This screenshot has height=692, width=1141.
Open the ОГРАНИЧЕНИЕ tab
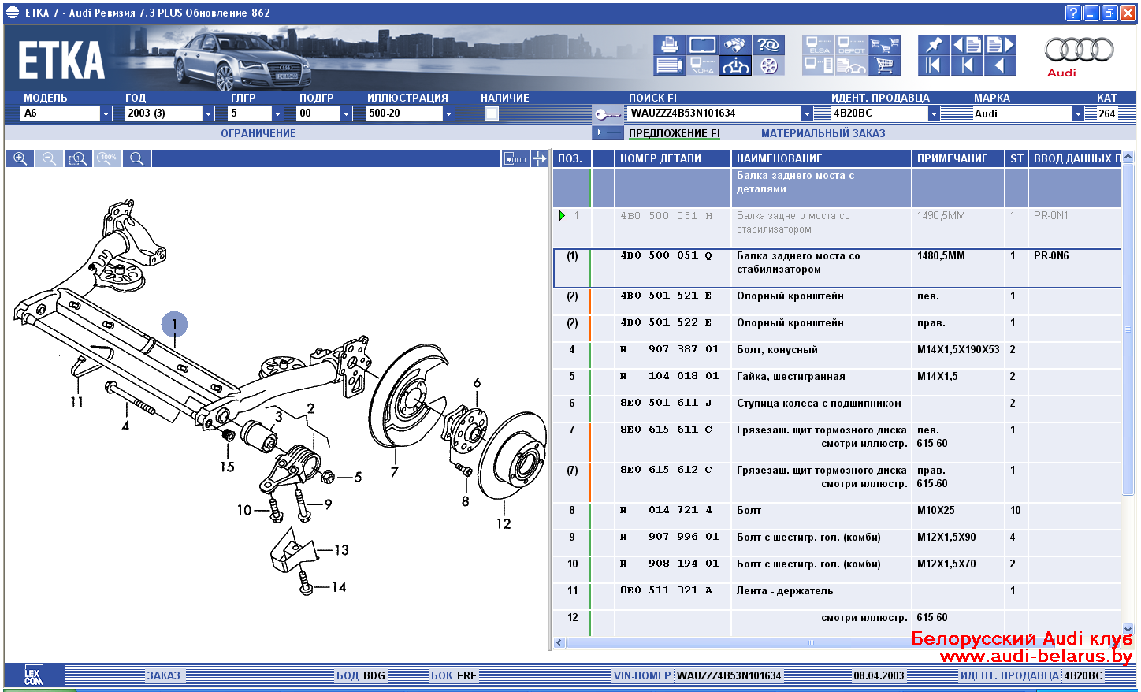(x=258, y=133)
